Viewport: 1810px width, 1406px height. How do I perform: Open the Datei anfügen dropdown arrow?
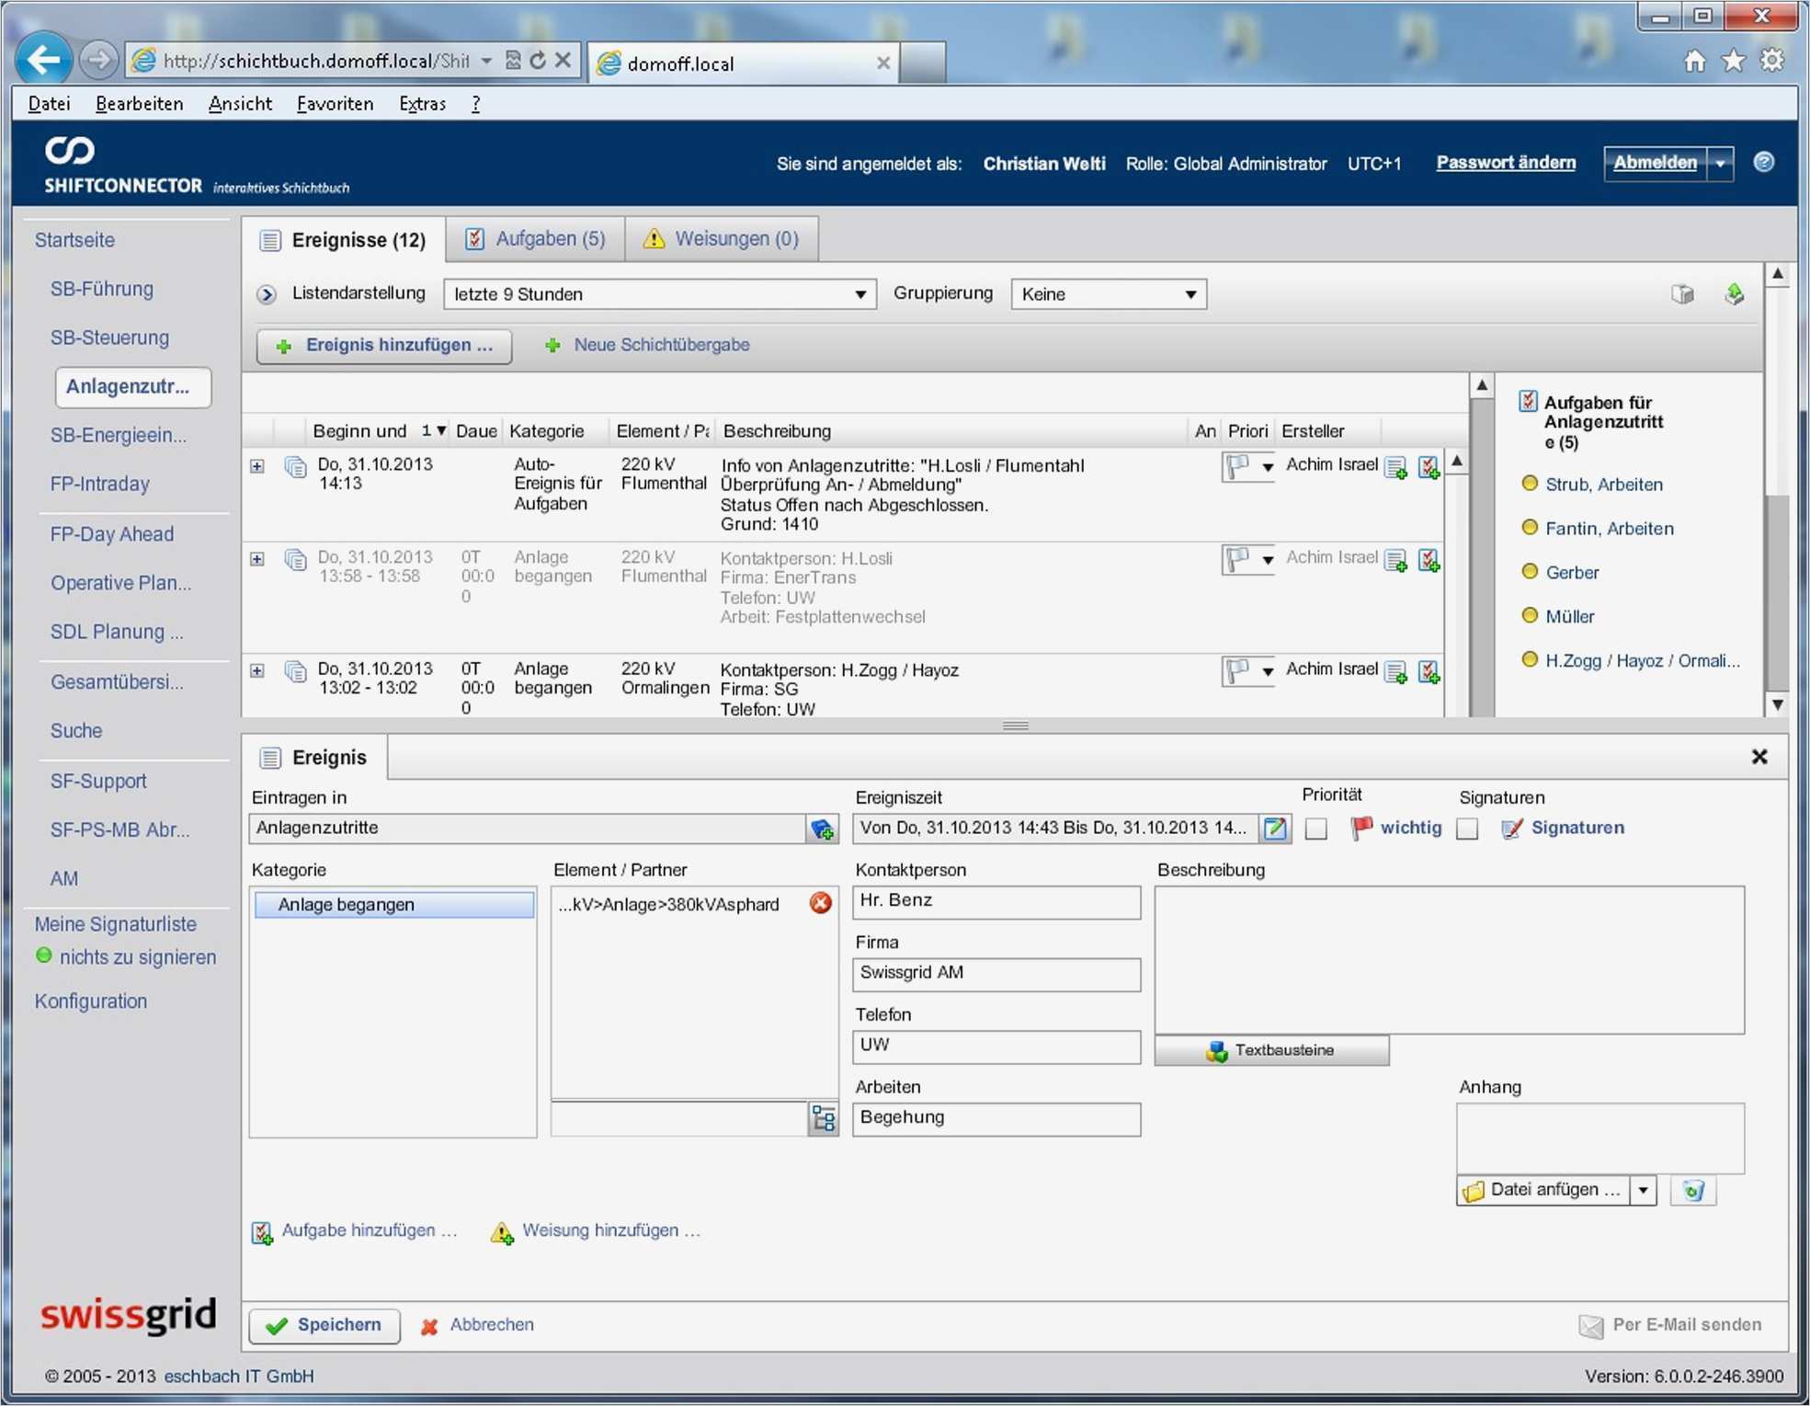1642,1191
